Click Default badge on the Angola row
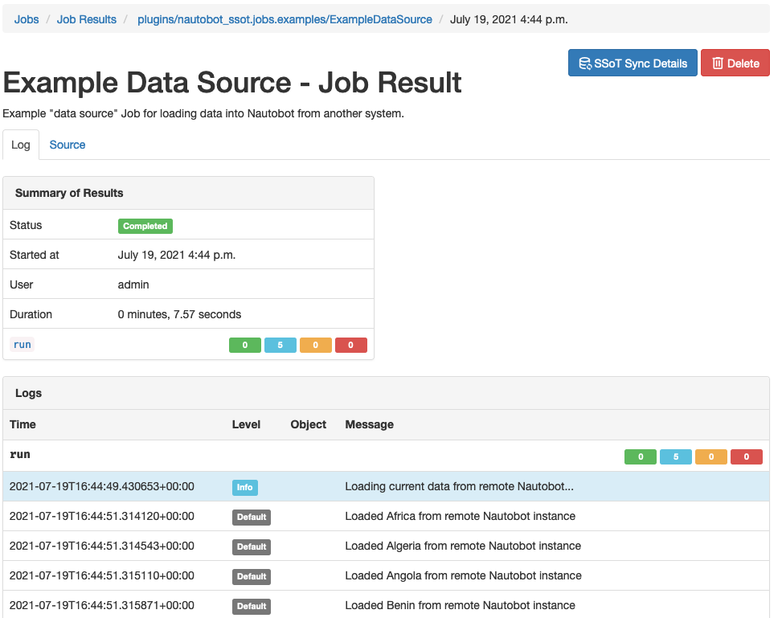782x618 pixels. point(252,576)
